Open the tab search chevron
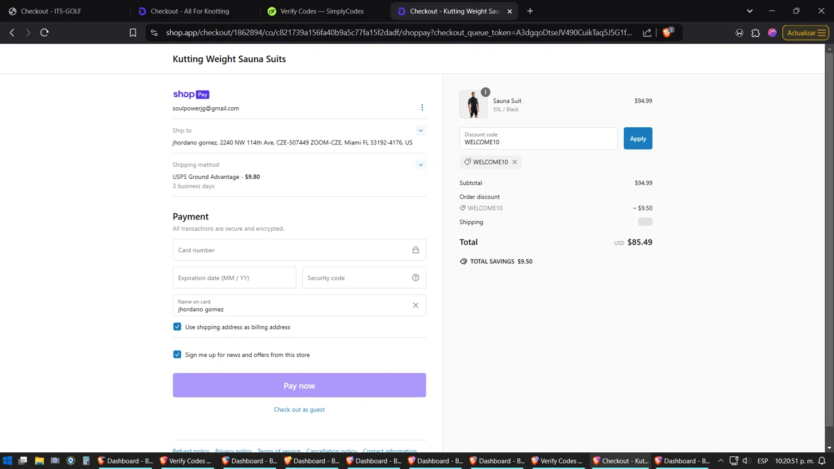This screenshot has width=834, height=469. pyautogui.click(x=749, y=11)
